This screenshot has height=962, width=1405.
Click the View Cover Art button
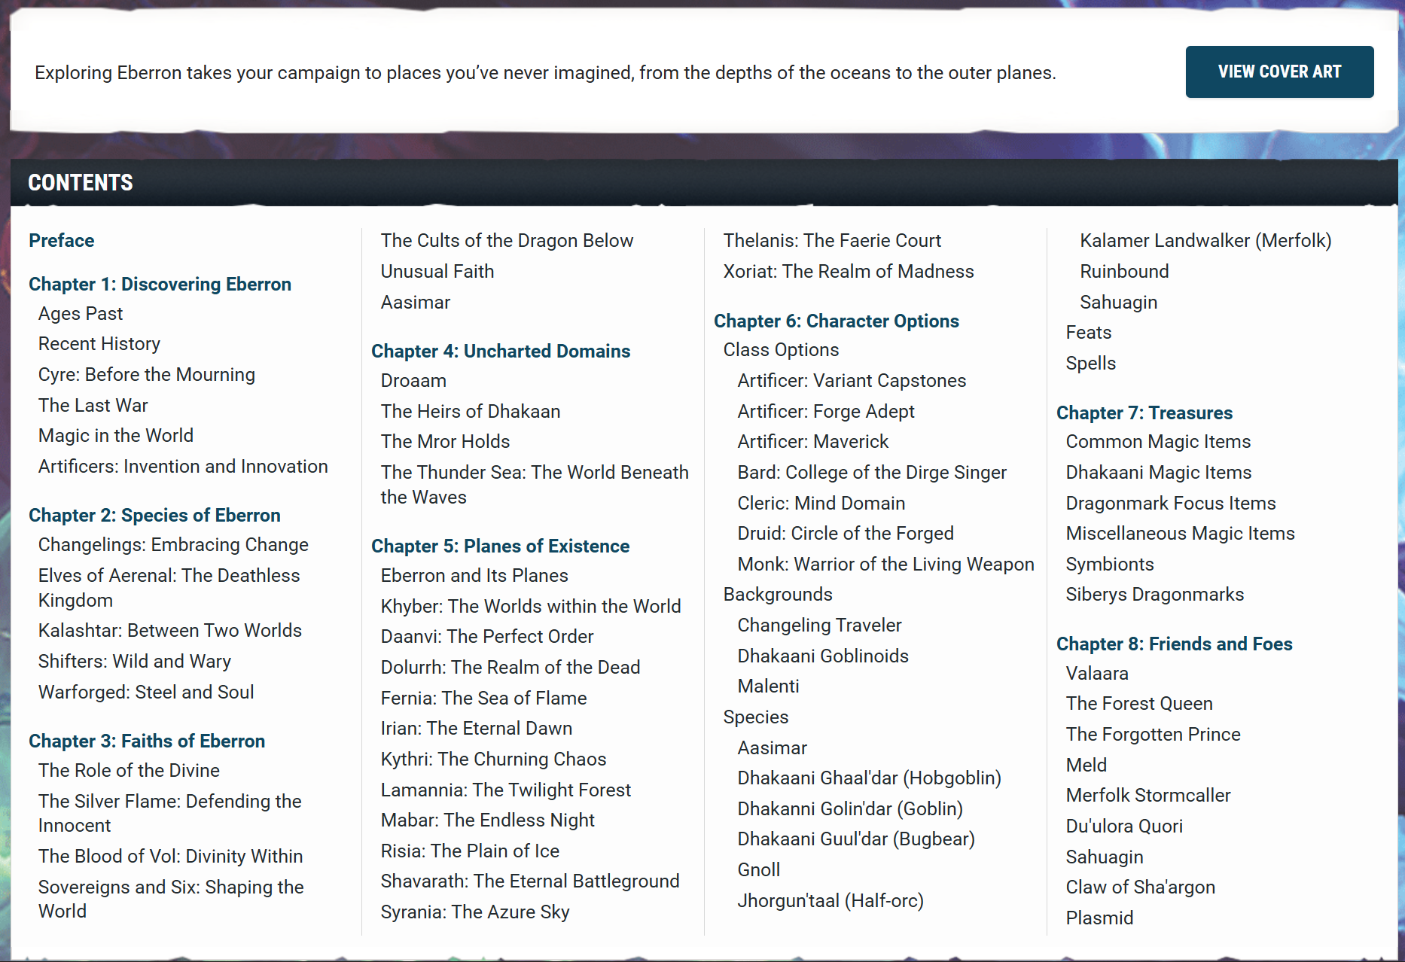point(1279,72)
